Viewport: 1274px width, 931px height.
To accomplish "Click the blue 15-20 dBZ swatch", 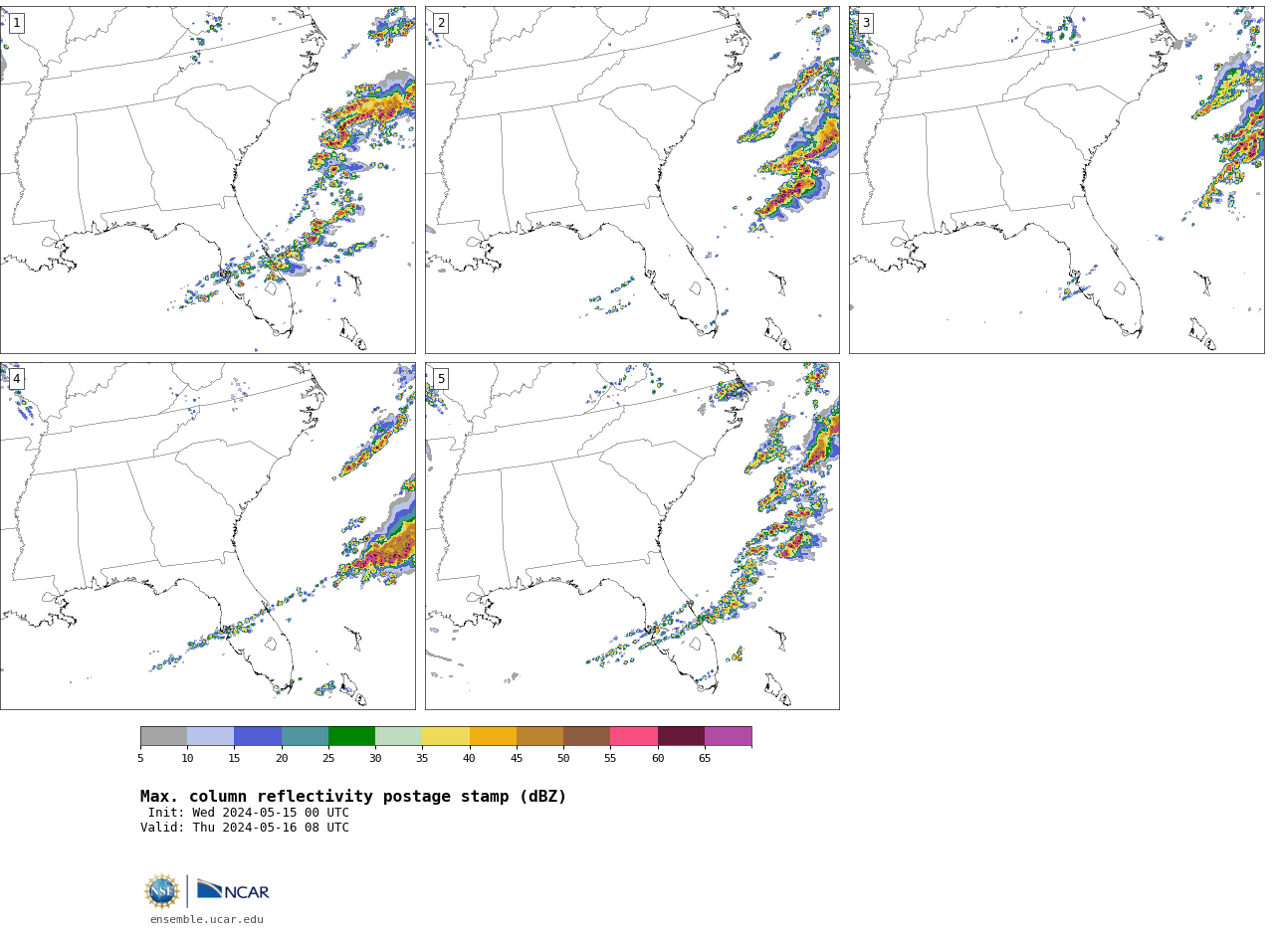I will point(258,736).
